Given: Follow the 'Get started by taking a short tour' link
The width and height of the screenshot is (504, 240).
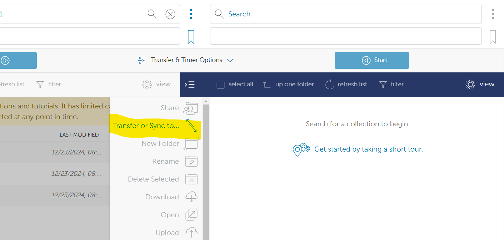Looking at the screenshot, I should [368, 149].
